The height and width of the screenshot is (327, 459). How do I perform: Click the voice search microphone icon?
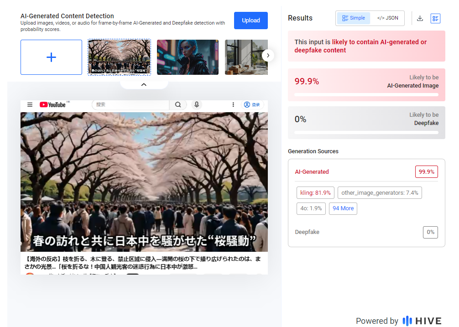pos(196,104)
